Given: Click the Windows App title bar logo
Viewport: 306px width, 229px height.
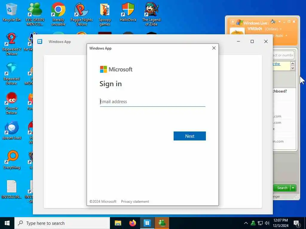Looking at the screenshot, I should (x=40, y=41).
